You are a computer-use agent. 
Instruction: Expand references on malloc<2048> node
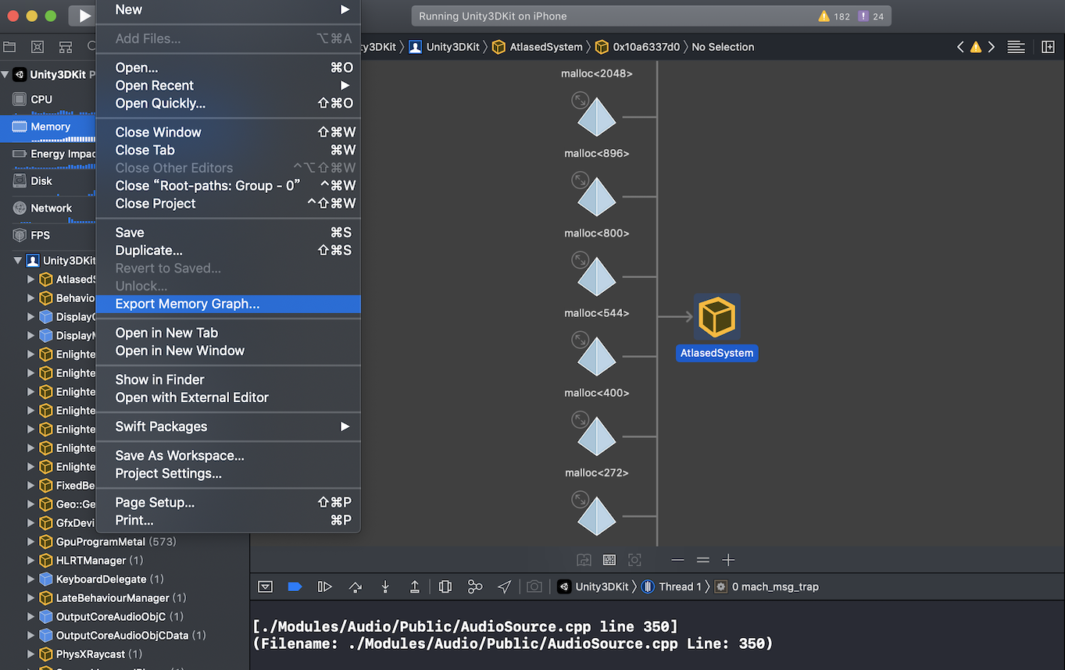click(x=580, y=100)
